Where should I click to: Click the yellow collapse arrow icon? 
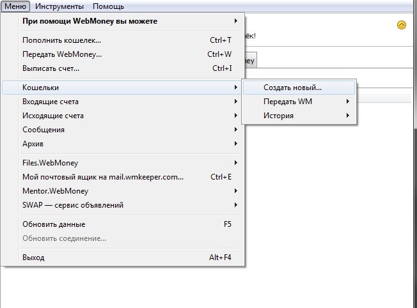point(401,25)
